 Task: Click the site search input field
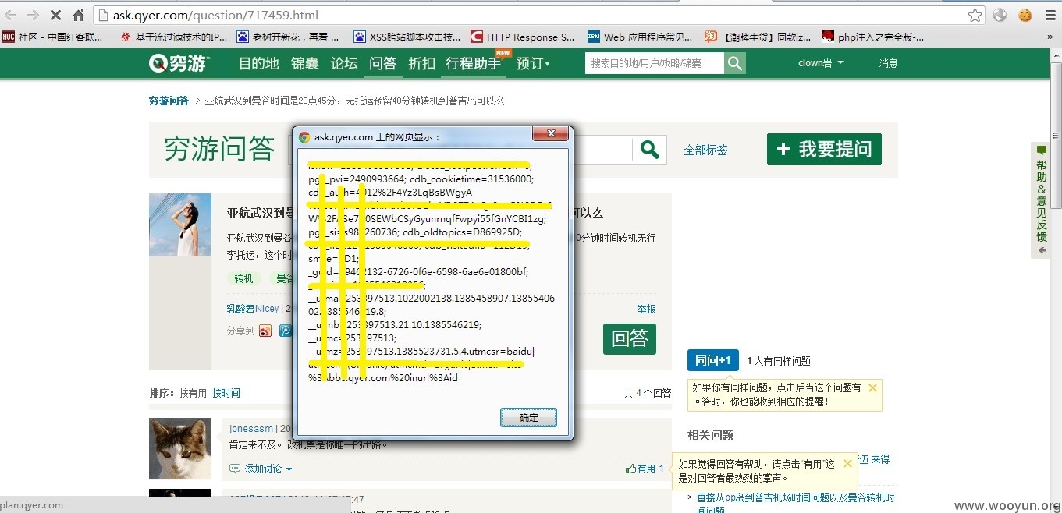point(655,63)
